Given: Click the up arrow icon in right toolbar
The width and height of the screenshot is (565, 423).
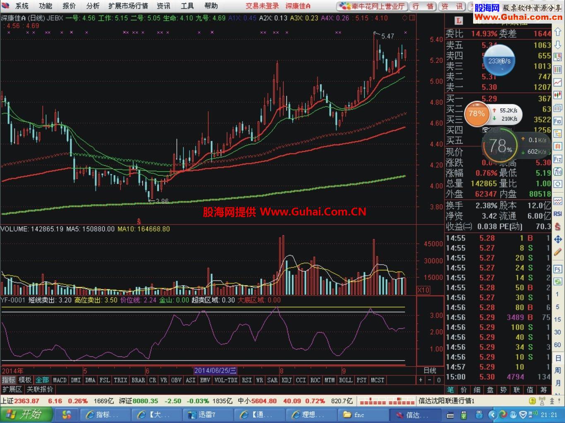Looking at the screenshot, I should (x=558, y=31).
